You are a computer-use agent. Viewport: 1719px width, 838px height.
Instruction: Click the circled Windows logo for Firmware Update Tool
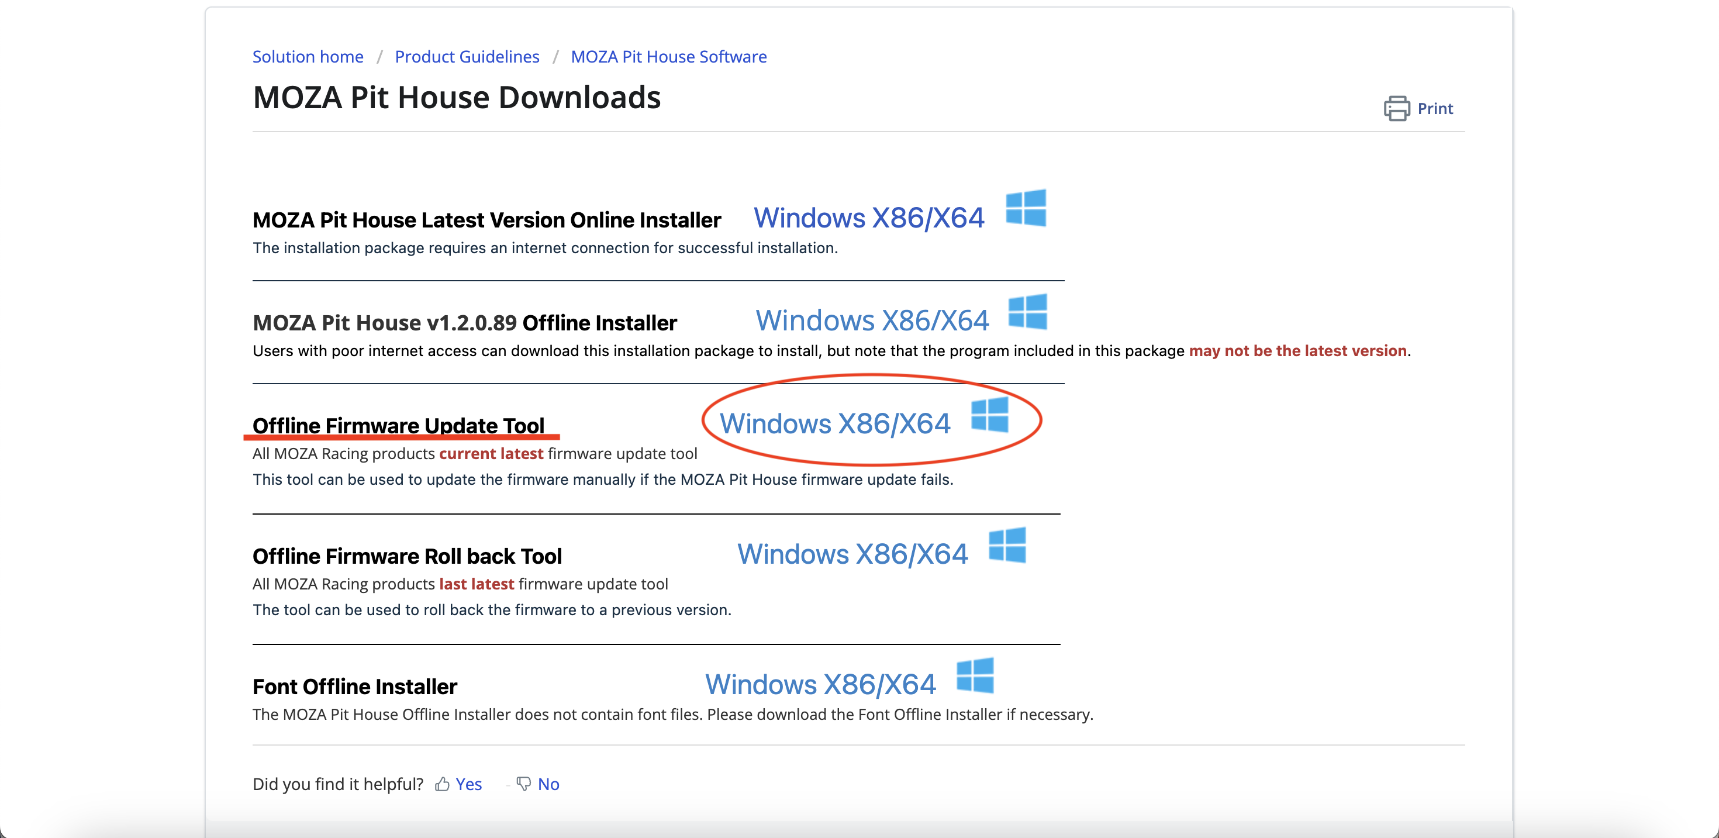point(990,415)
